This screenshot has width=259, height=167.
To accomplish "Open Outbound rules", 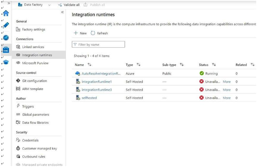I will click(x=34, y=157).
